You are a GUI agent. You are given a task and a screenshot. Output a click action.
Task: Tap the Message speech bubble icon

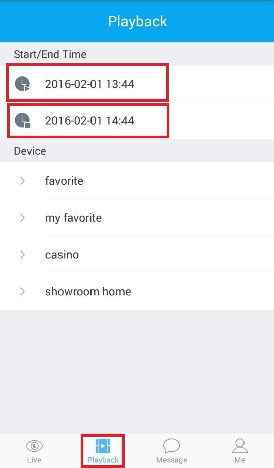pos(171,446)
